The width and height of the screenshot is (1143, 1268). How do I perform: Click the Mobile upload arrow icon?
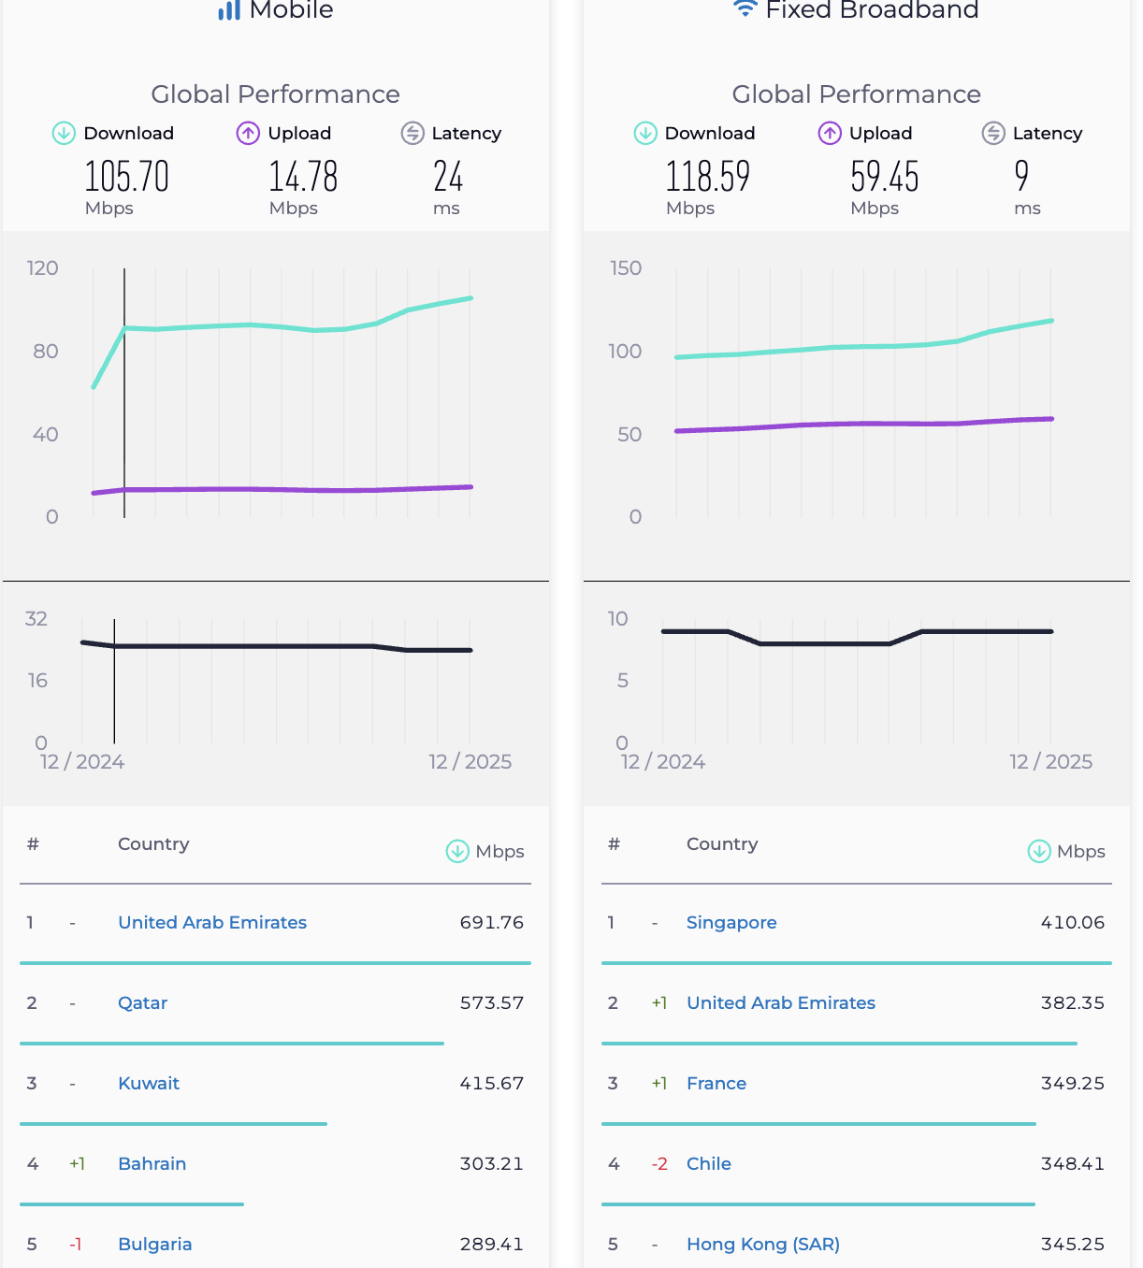pyautogui.click(x=248, y=133)
